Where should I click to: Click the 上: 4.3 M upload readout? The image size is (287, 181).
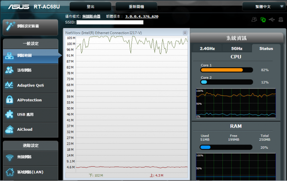coord(157,175)
